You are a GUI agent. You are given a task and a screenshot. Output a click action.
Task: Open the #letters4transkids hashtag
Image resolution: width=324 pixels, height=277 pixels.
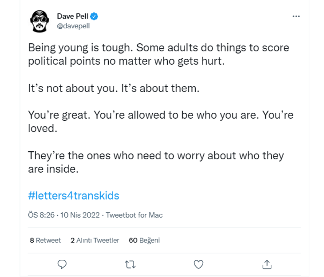[74, 195]
